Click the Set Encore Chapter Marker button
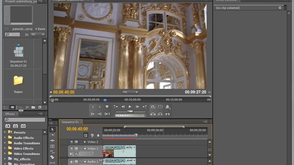This screenshot has height=165, width=294. coord(92,135)
